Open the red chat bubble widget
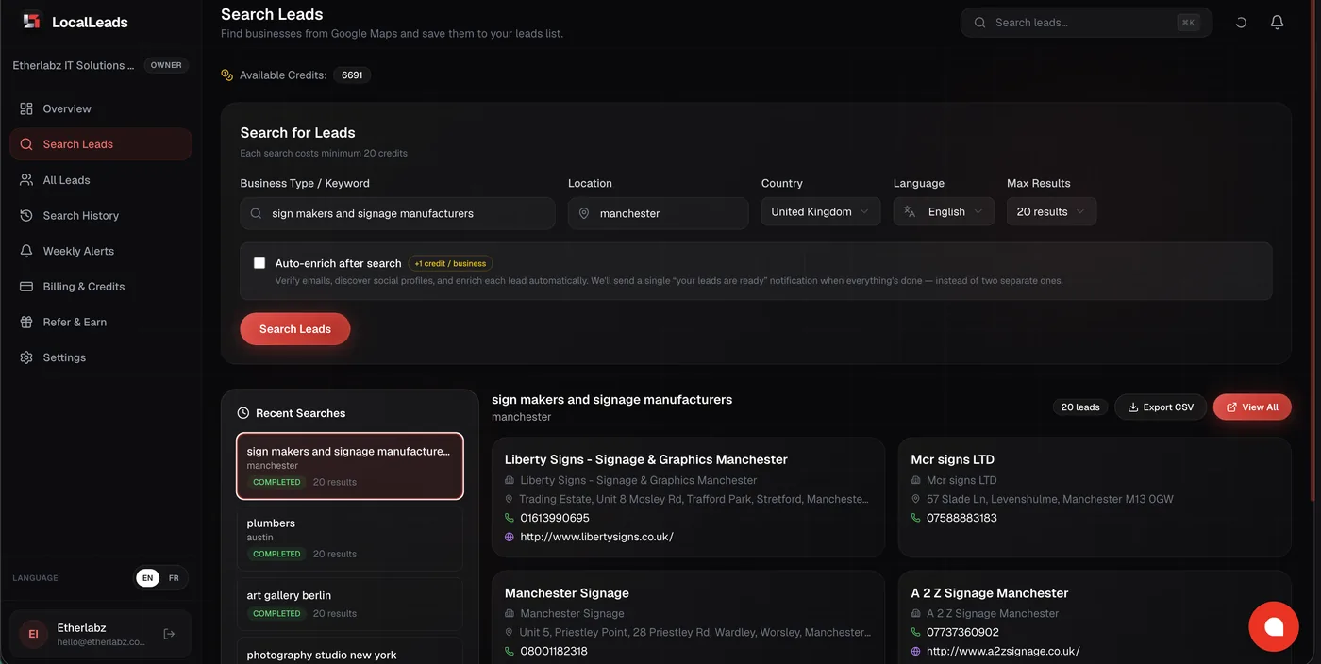1321x664 pixels. coord(1274,626)
